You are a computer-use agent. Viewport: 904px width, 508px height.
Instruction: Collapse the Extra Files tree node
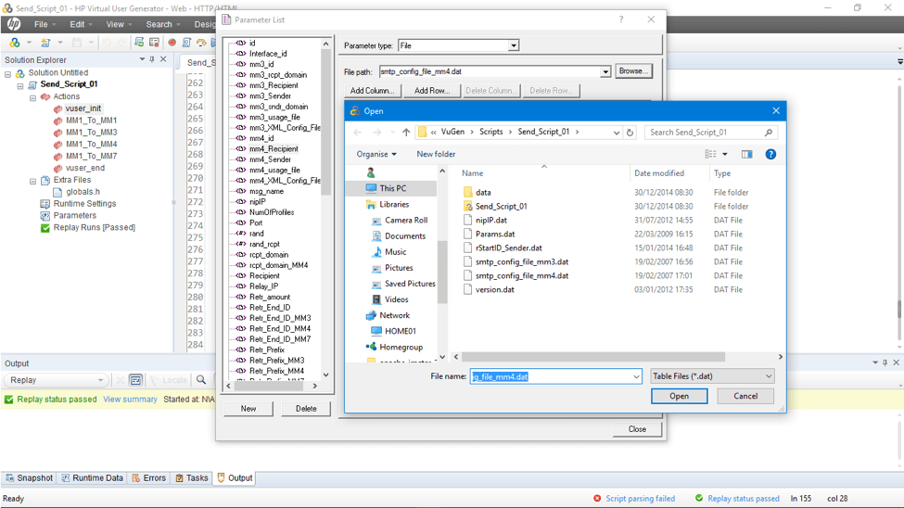[32, 181]
